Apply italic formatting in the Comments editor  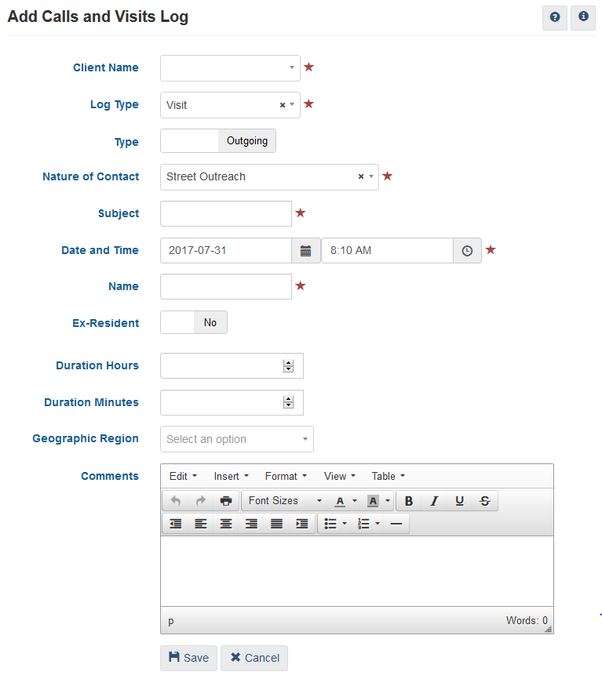coord(434,501)
